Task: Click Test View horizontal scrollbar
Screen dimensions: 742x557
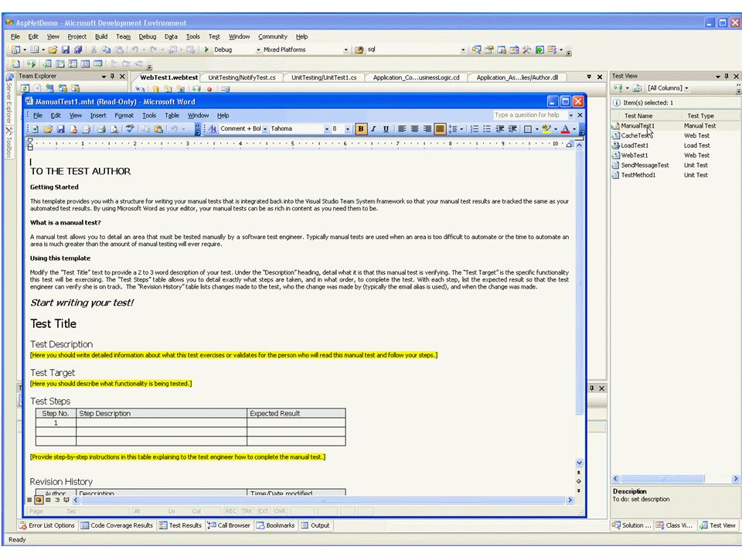Action: tap(675, 479)
